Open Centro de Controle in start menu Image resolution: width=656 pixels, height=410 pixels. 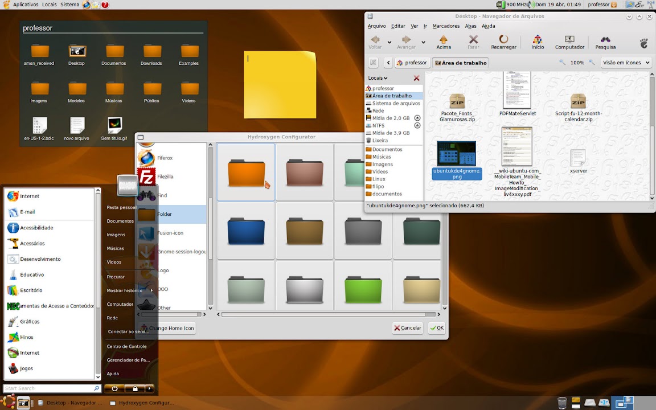pos(127,346)
